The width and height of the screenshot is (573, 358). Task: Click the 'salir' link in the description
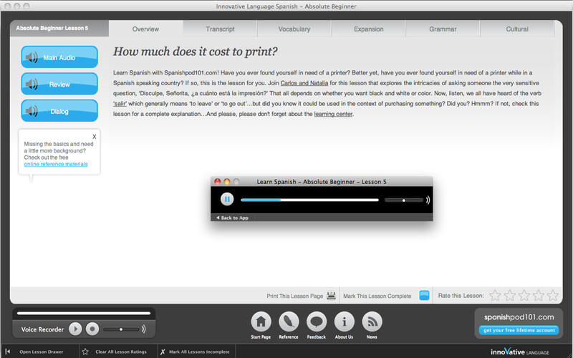[120, 104]
